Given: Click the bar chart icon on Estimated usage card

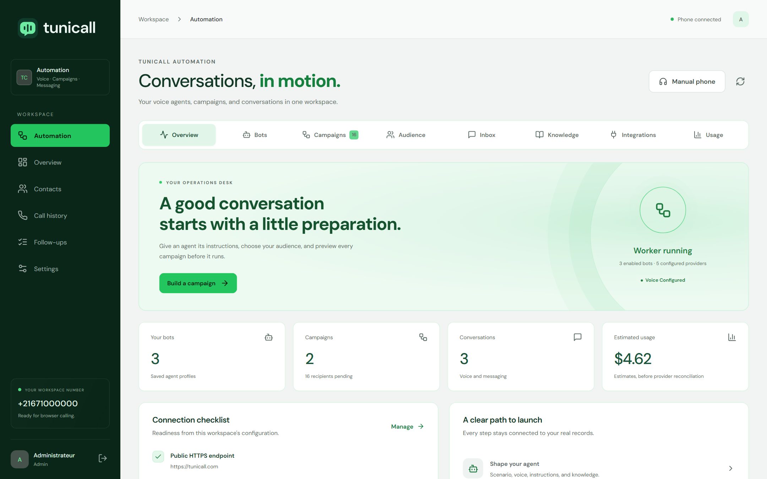Looking at the screenshot, I should pos(732,337).
